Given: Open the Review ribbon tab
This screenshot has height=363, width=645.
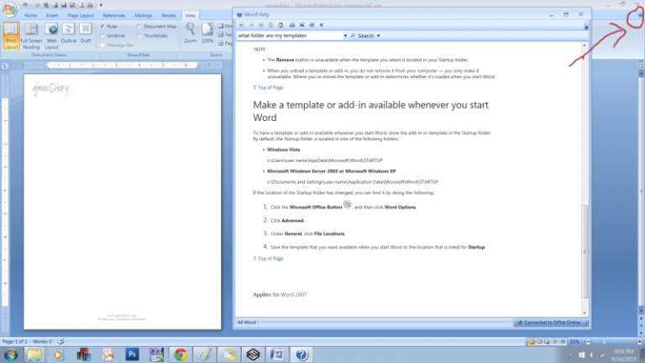Looking at the screenshot, I should 169,15.
